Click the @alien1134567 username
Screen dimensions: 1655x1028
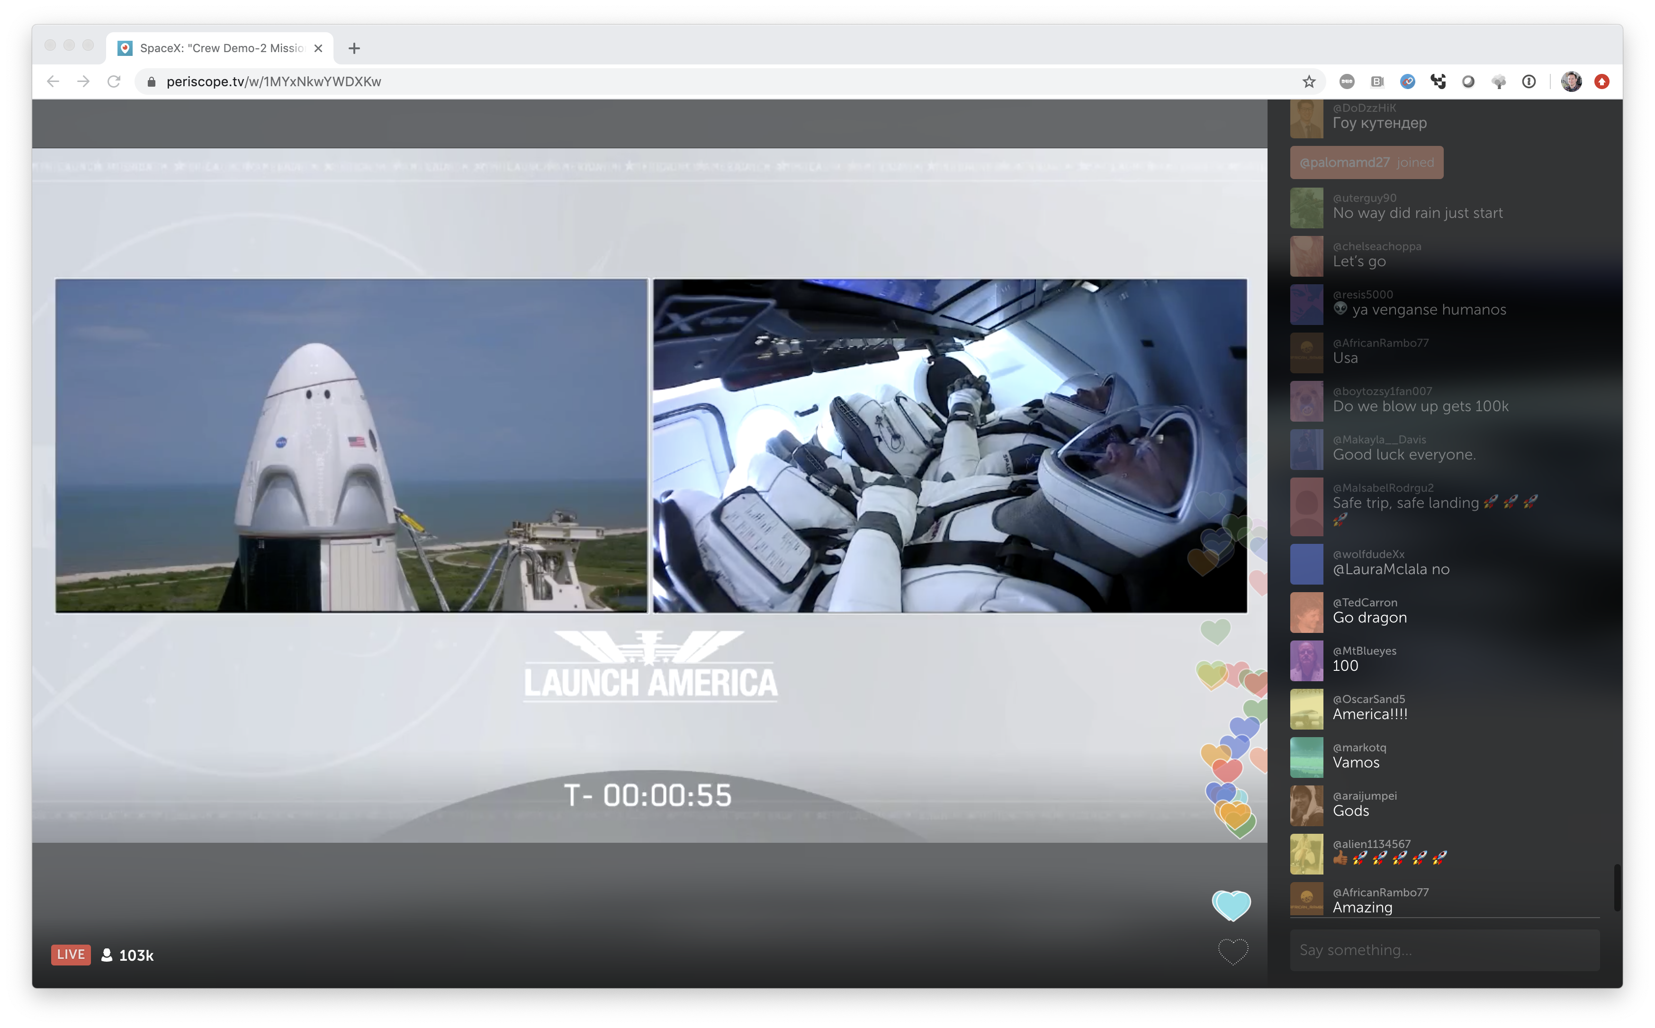pos(1372,844)
